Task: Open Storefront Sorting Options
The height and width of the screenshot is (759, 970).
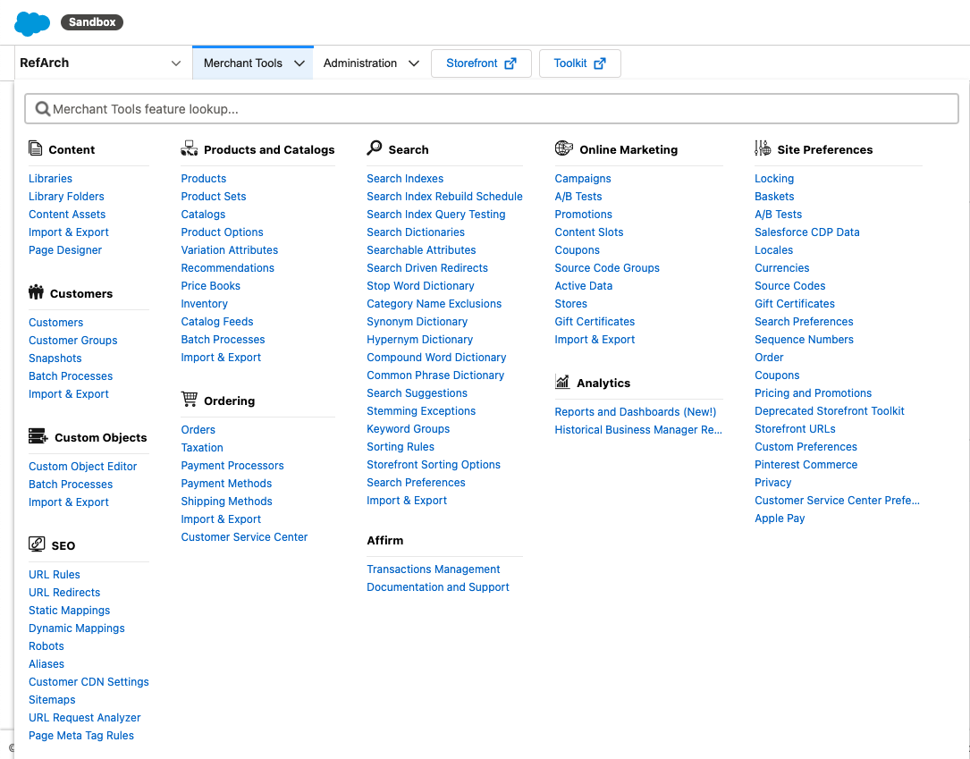Action: click(x=434, y=465)
